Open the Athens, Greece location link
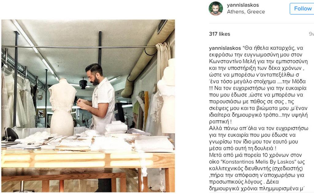Image resolution: width=314 pixels, height=194 pixels. [246, 12]
